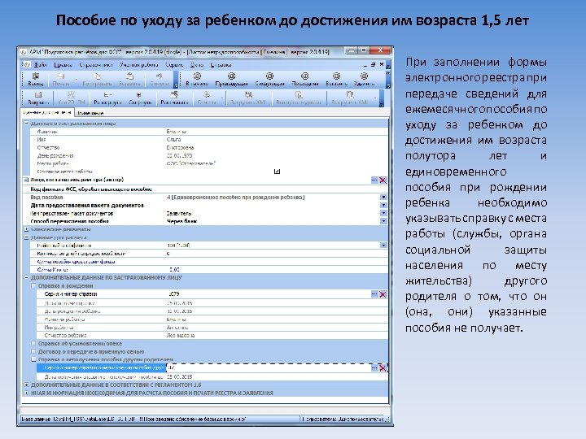
Task: Click the Копировать toolbar icon
Action: (x=97, y=79)
